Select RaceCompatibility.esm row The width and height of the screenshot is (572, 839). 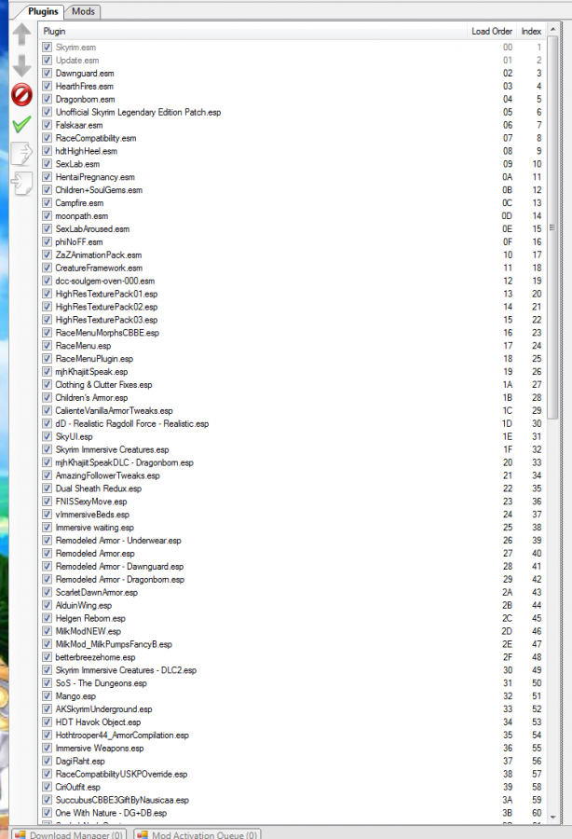pos(293,138)
